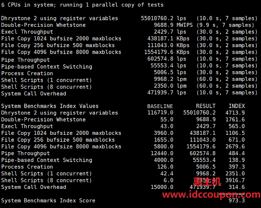This screenshot has width=261, height=208.
Task: Click the 'System Benchmarks Index Score' label
Action: (48, 200)
